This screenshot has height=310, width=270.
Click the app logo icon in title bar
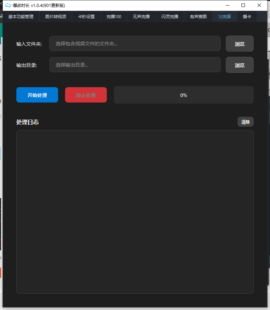tap(8, 5)
